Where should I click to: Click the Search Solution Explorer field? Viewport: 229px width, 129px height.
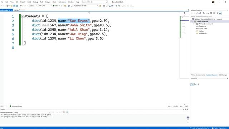click(209, 16)
